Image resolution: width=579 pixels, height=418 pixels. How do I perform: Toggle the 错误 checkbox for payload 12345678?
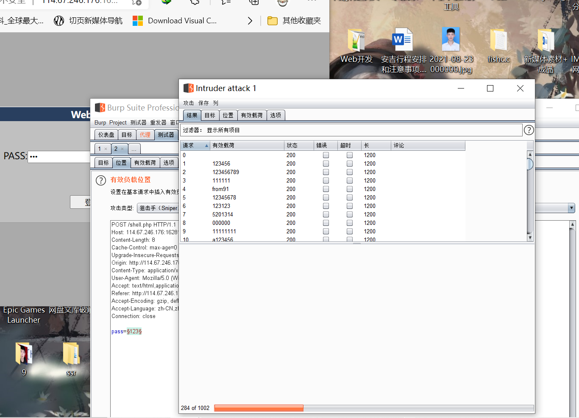pyautogui.click(x=326, y=197)
